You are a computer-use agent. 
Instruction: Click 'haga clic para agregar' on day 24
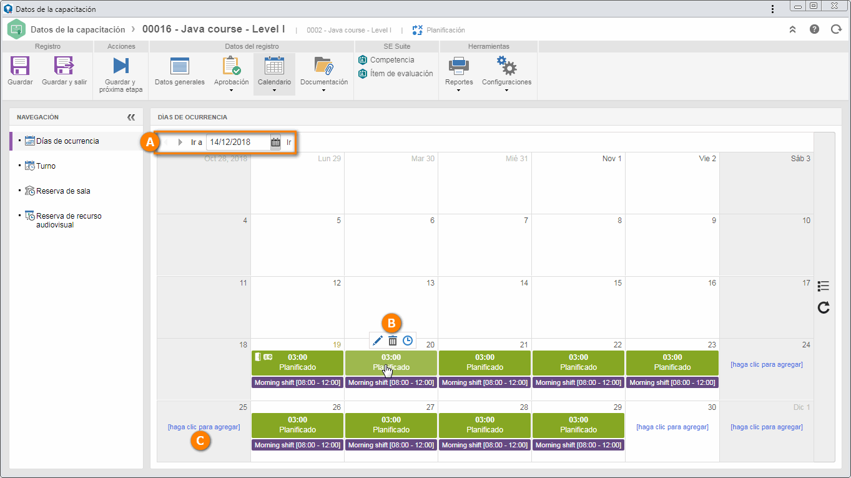pyautogui.click(x=767, y=364)
